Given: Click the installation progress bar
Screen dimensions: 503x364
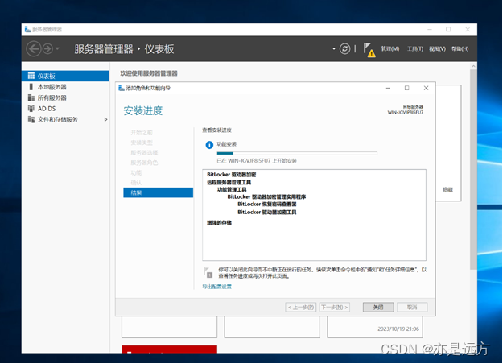Looking at the screenshot, I should click(x=297, y=154).
